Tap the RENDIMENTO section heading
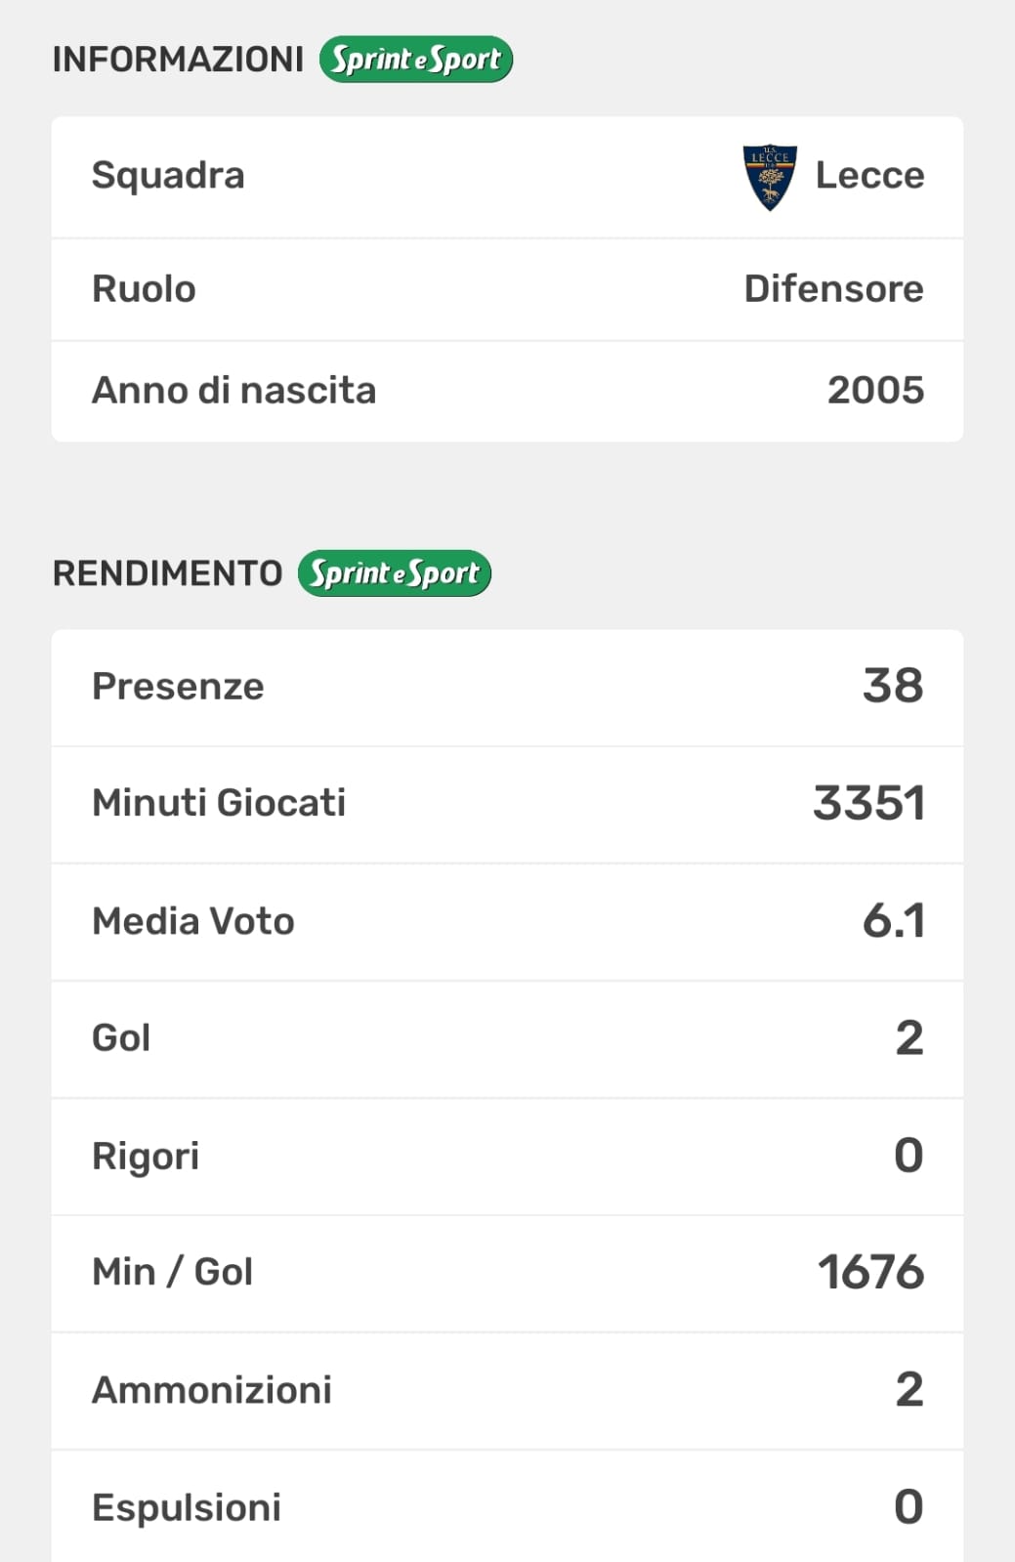 pyautogui.click(x=167, y=573)
